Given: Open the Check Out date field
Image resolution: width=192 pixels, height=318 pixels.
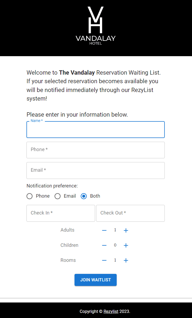Looking at the screenshot, I should pos(130,213).
